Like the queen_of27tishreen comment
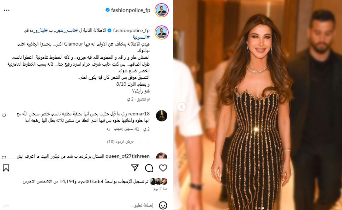Screen dimensions: 342x210 pos(4,157)
